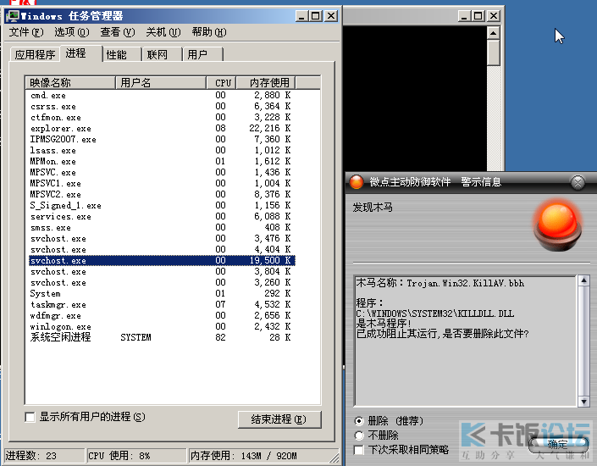Click the 结束进程(E) button
The height and width of the screenshot is (466, 597).
(x=279, y=419)
